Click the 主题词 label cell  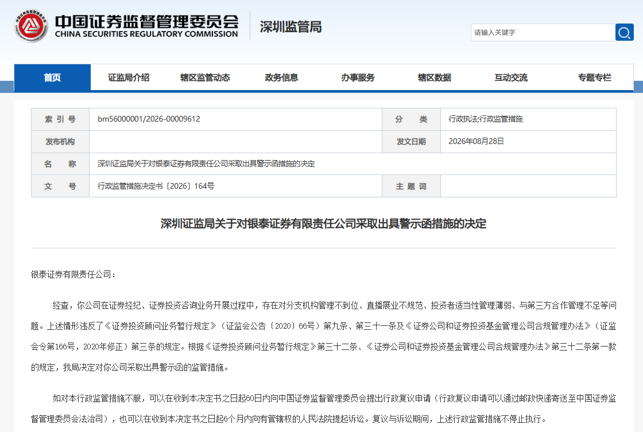coord(411,186)
